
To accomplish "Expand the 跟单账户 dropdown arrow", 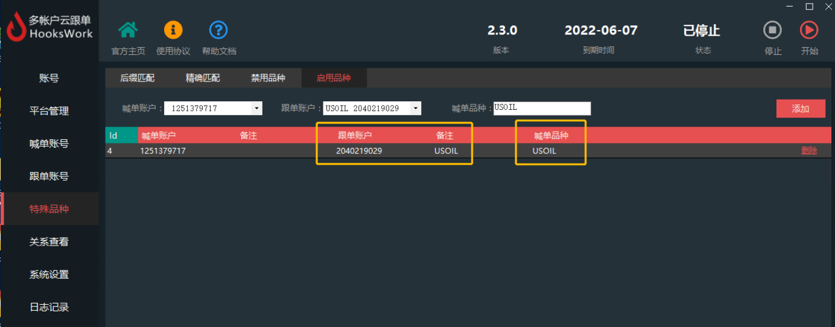I will (x=415, y=109).
